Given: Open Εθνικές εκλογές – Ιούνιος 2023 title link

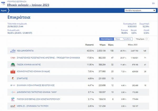Looking at the screenshot, I should [28, 5].
